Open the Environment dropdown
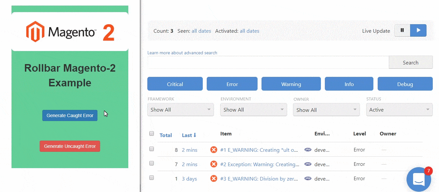 point(253,110)
